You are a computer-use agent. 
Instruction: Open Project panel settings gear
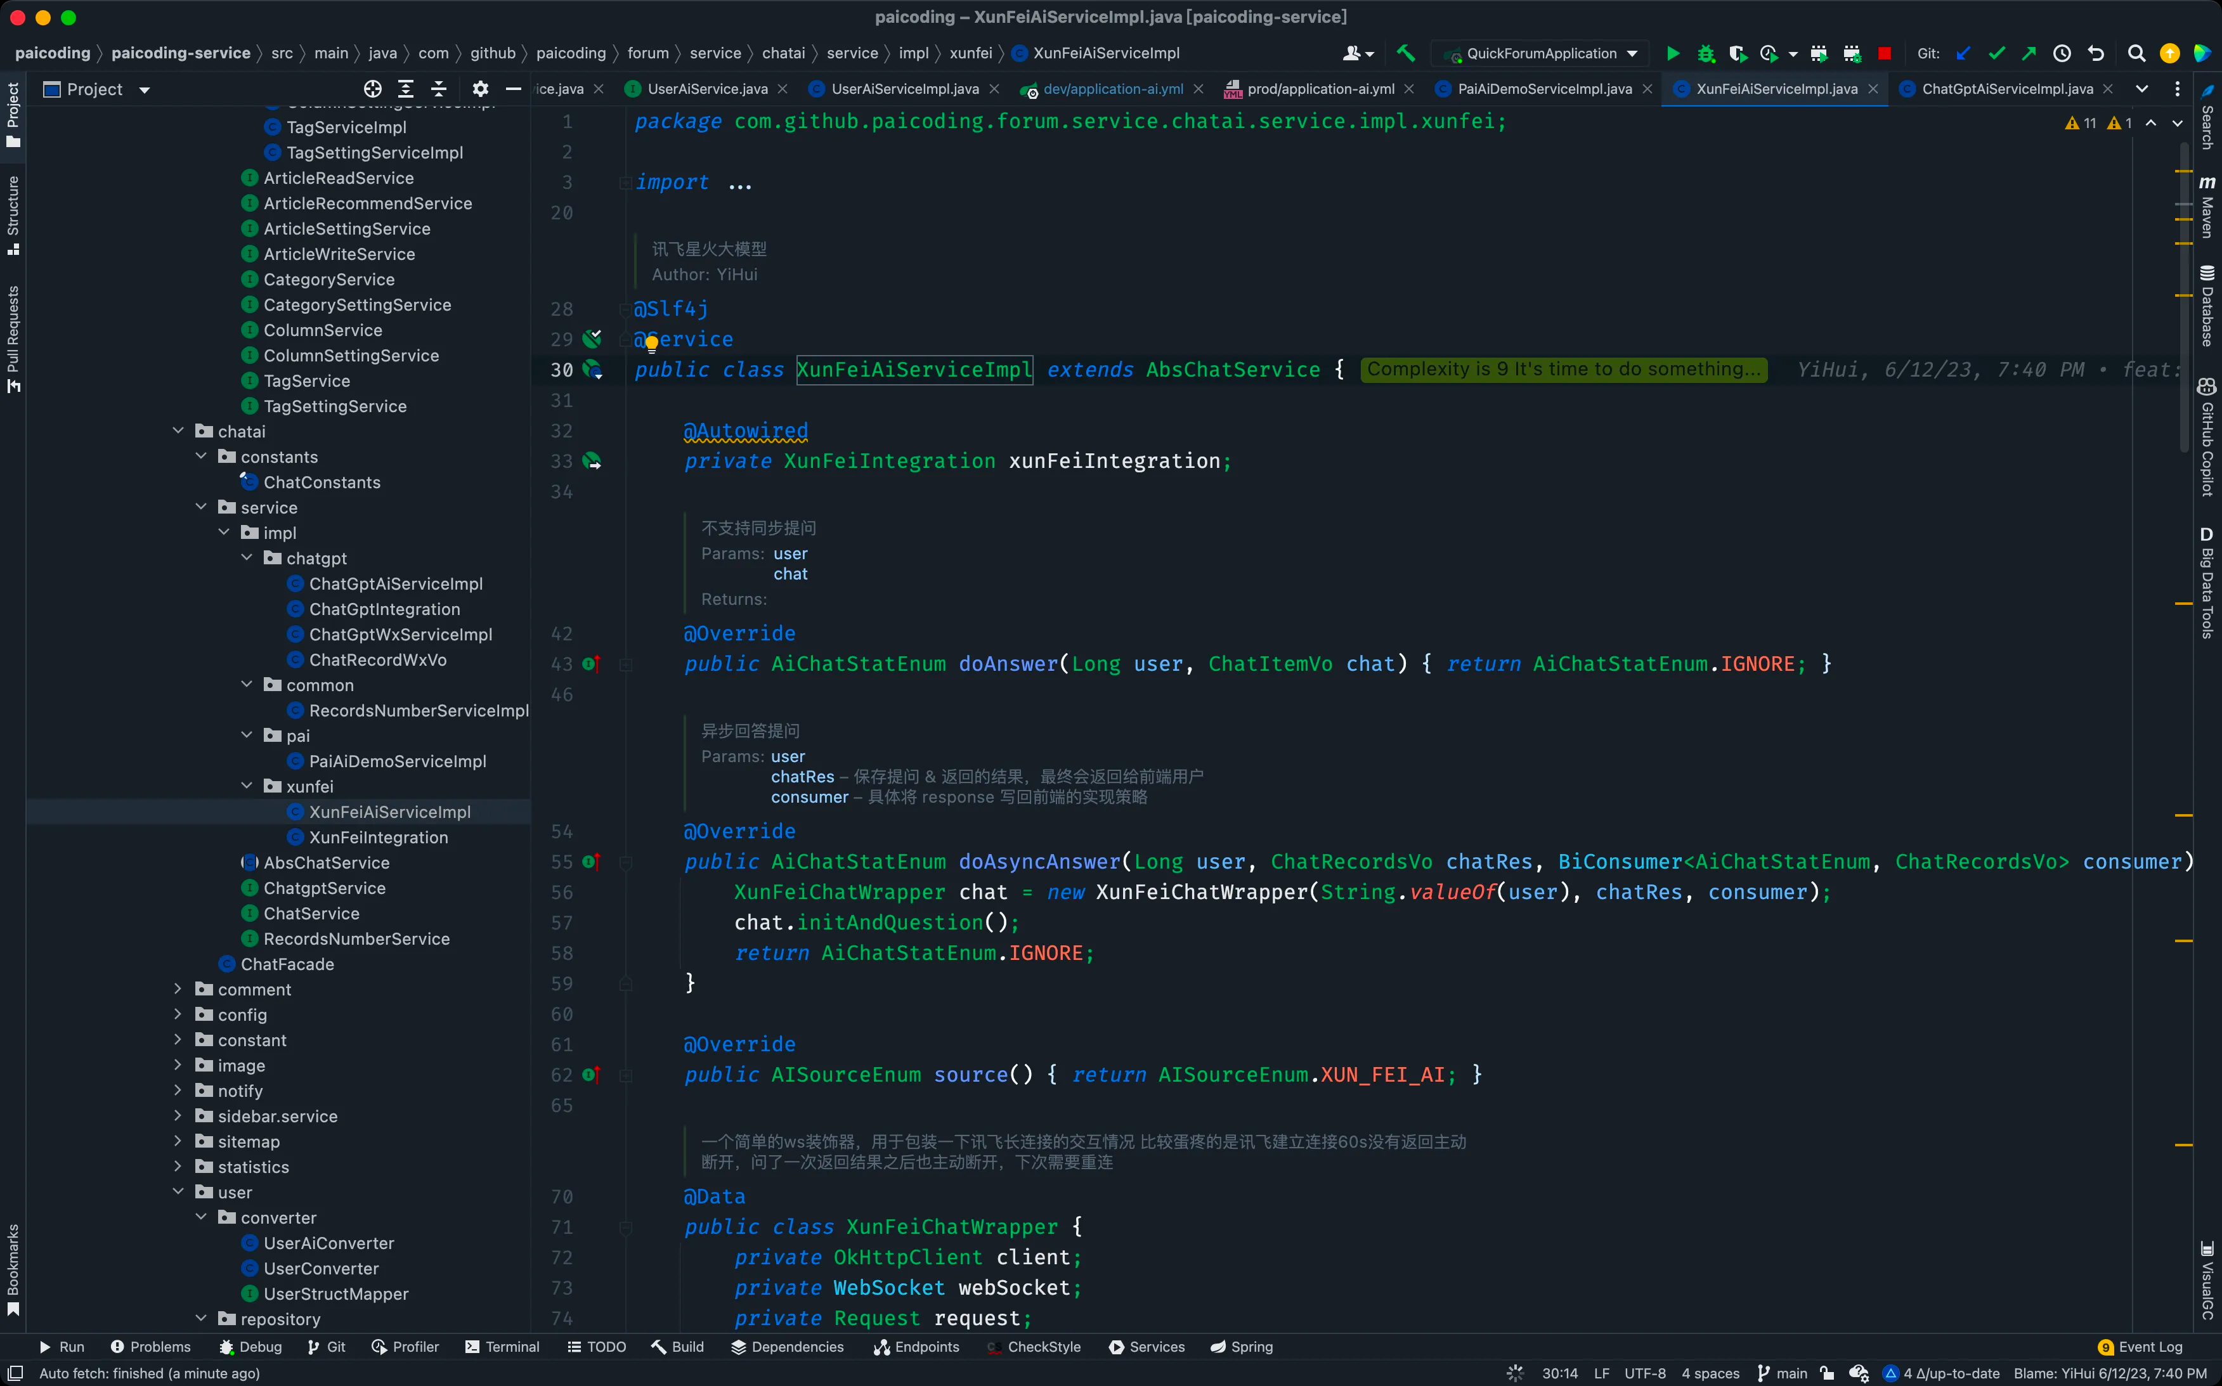point(479,89)
